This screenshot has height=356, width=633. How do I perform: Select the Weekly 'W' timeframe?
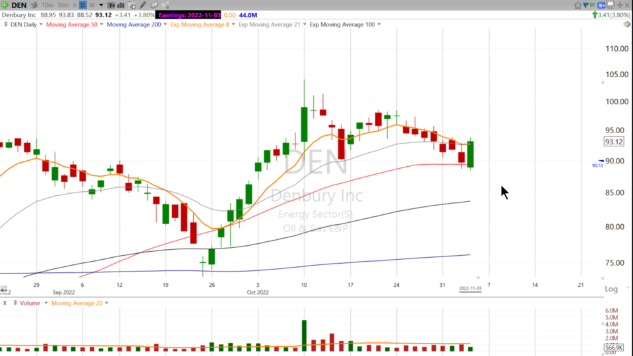coord(92,5)
